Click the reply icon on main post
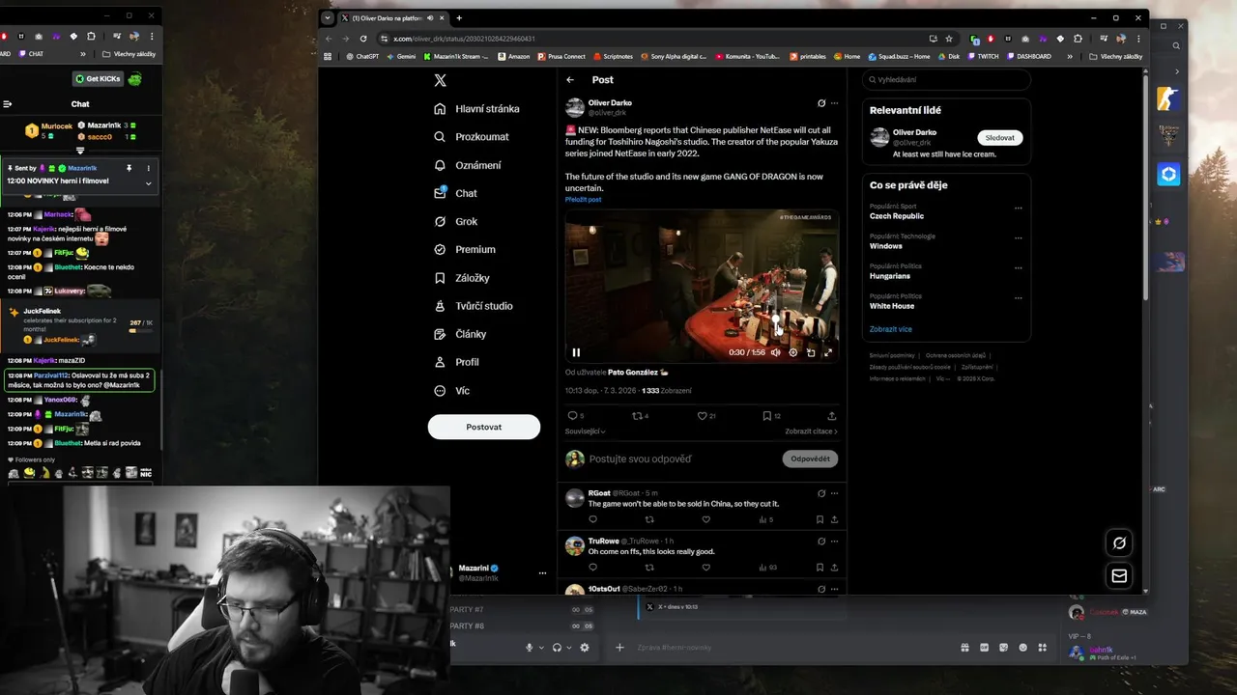This screenshot has height=695, width=1237. [x=572, y=416]
